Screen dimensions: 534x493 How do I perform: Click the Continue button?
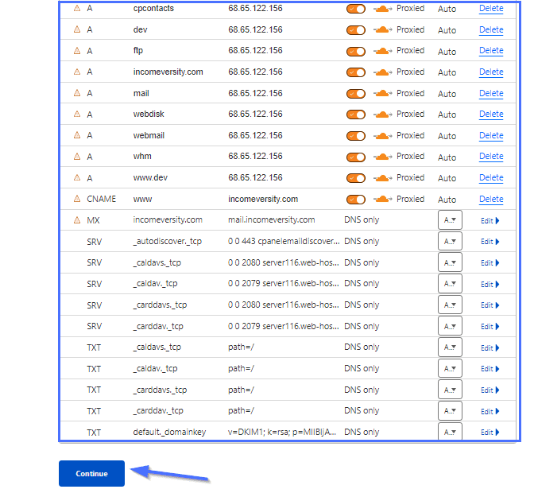(x=91, y=473)
